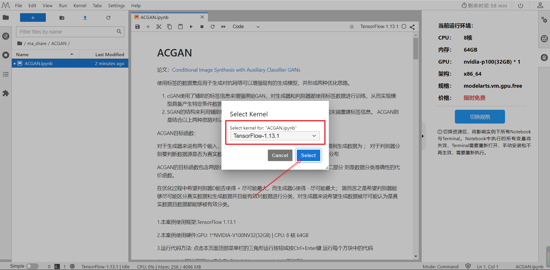Switch kernel via TensorFlow-1.13.1 toolbar label

(x=379, y=27)
